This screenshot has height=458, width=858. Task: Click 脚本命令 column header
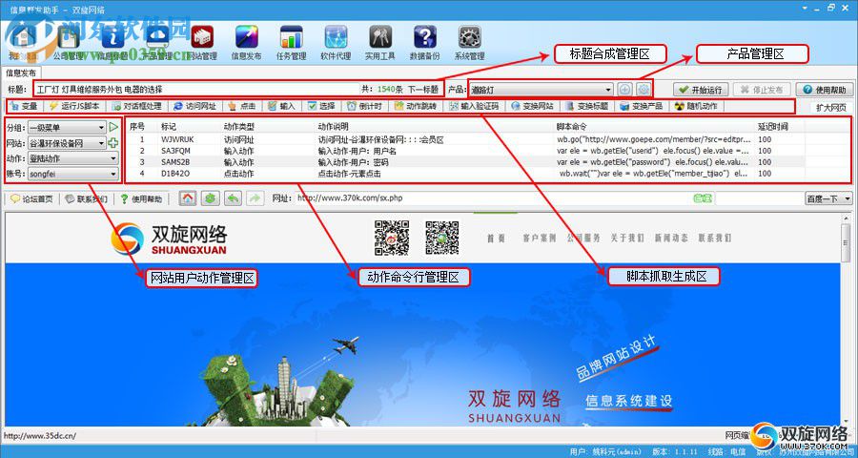point(572,127)
